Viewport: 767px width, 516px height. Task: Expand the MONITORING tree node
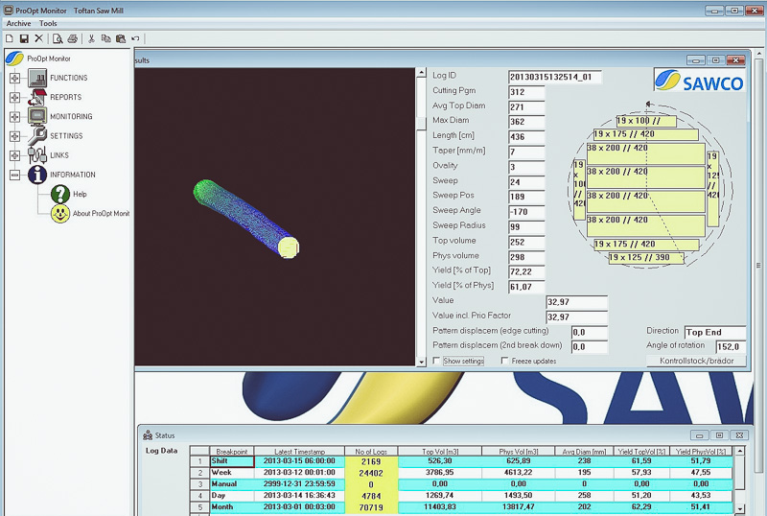14,116
